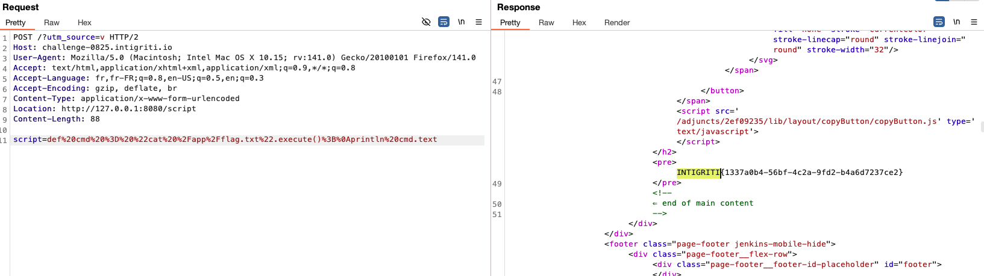Open the Response Render tab
The image size is (984, 276).
[617, 23]
